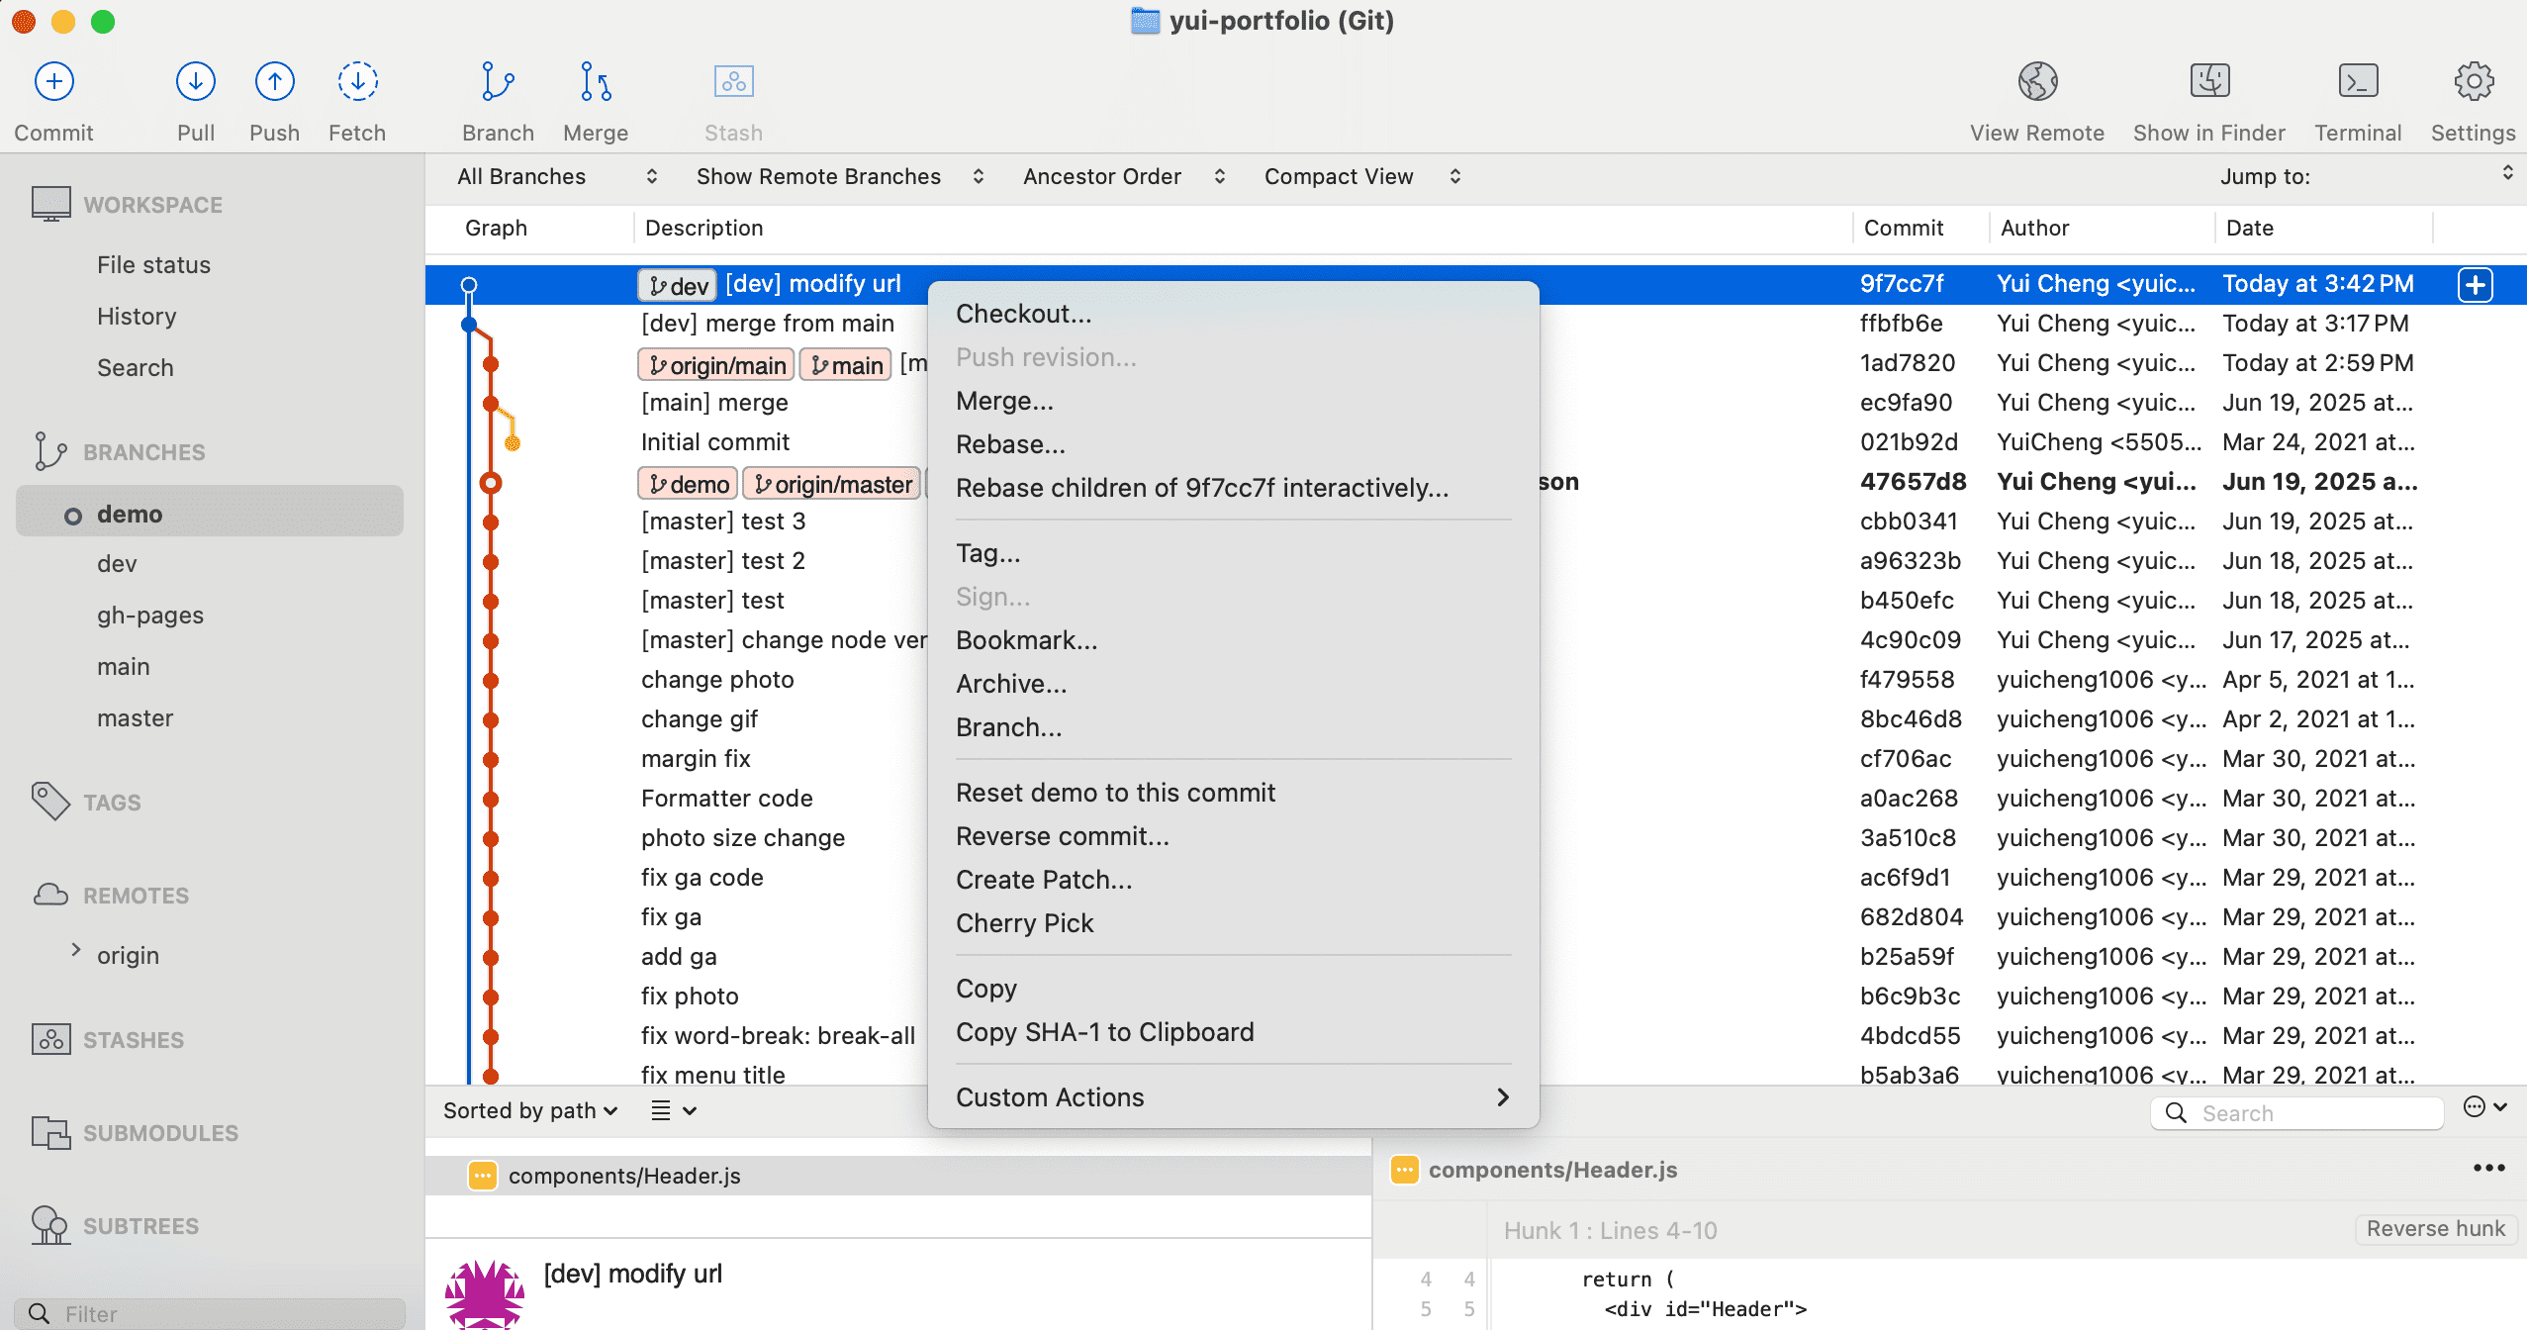Click the Commit toolbar icon

(x=54, y=82)
